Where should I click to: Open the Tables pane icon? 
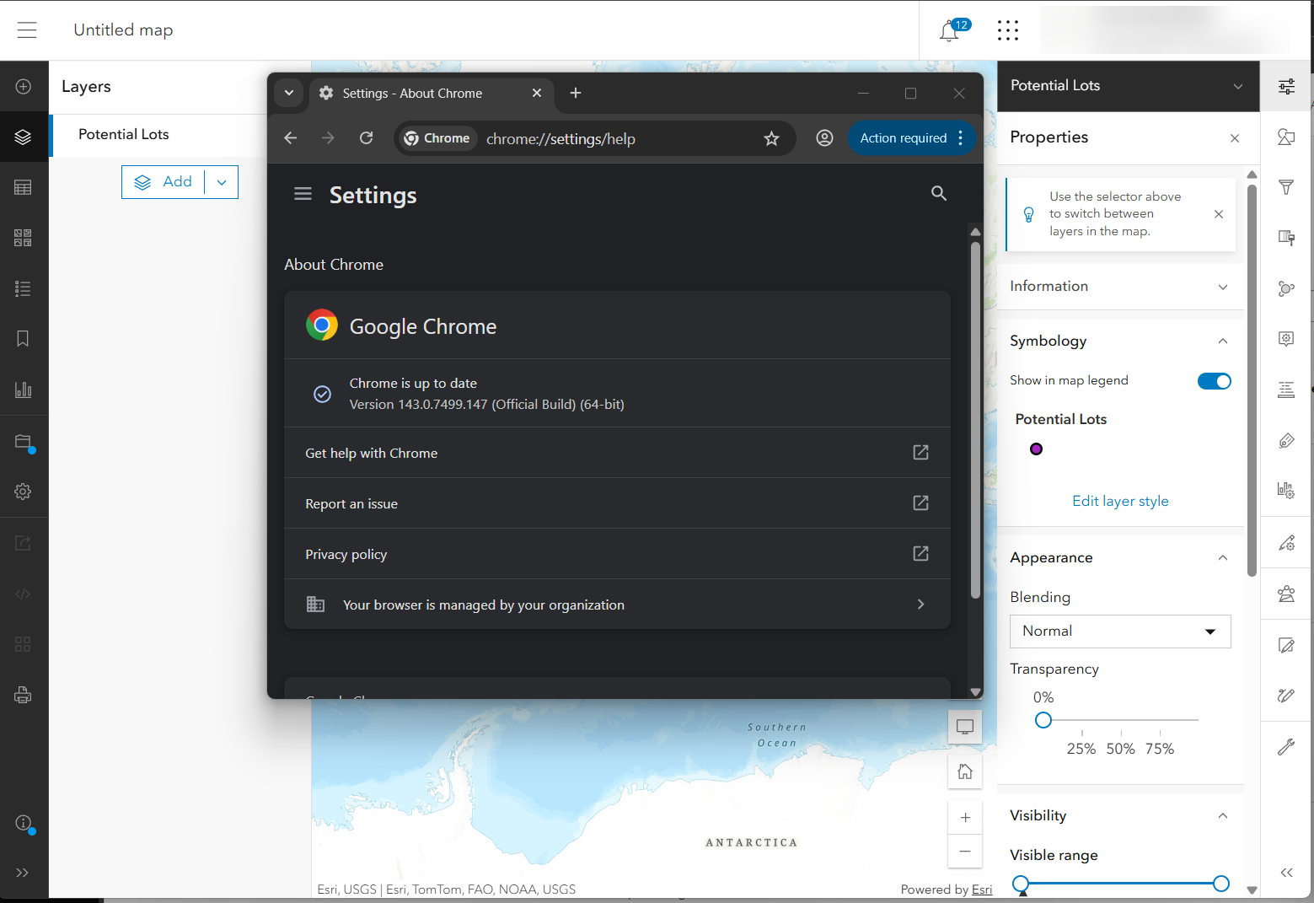point(24,187)
